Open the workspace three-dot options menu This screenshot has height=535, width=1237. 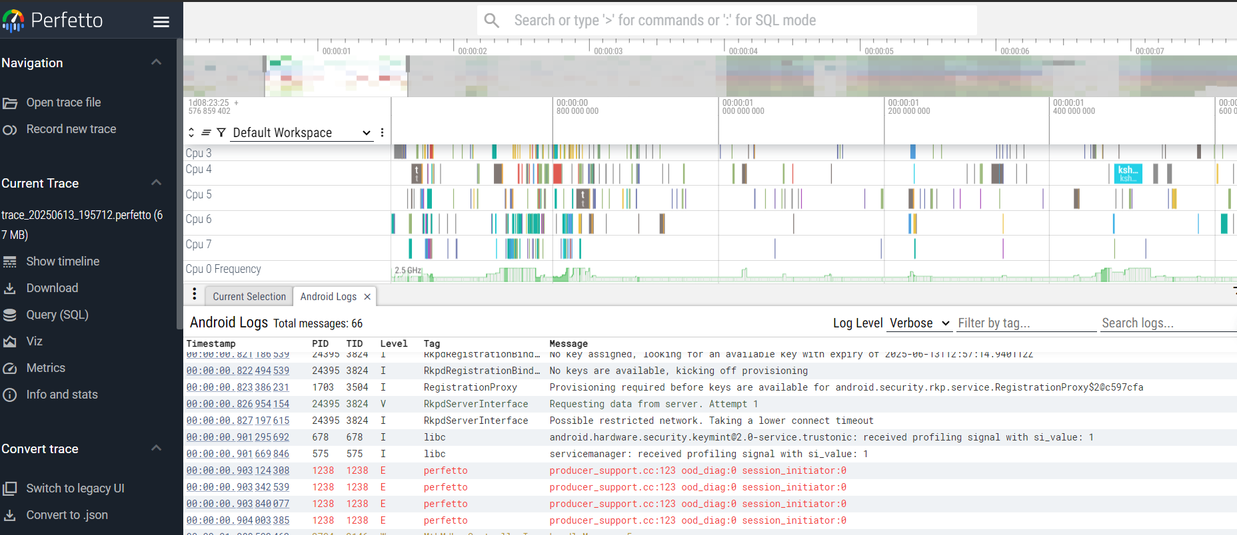coord(382,132)
